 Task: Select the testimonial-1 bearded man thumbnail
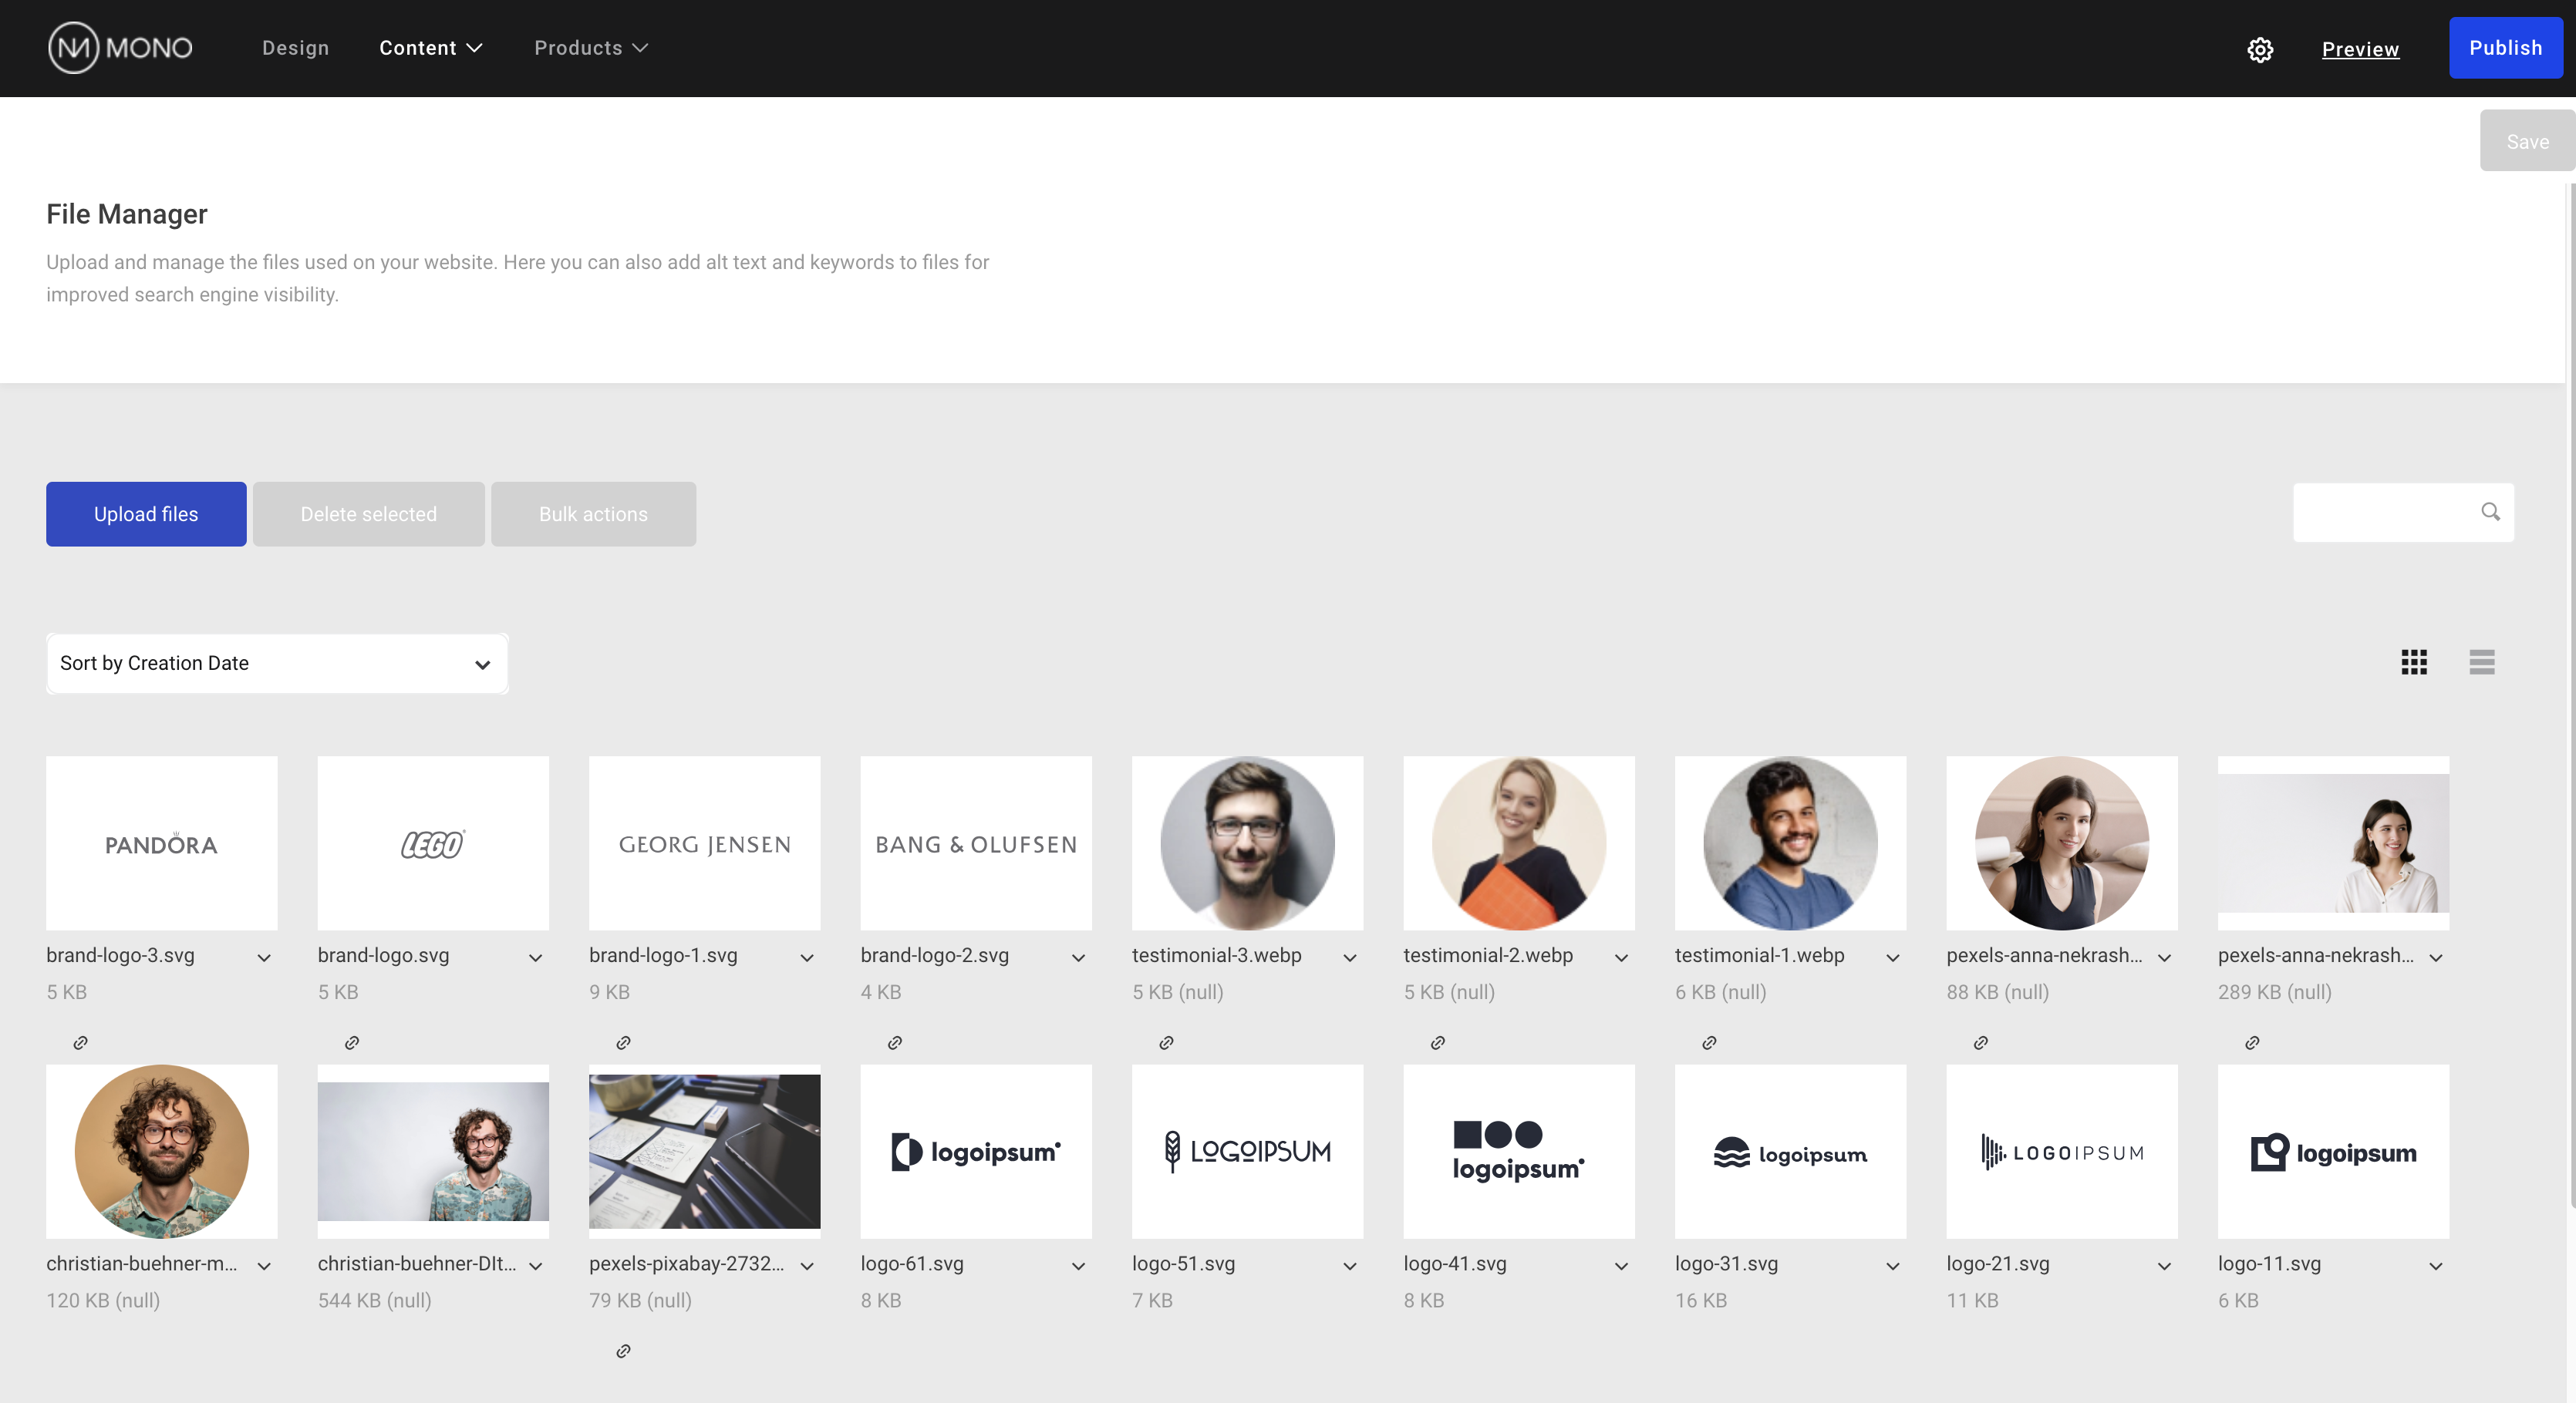pyautogui.click(x=1790, y=843)
